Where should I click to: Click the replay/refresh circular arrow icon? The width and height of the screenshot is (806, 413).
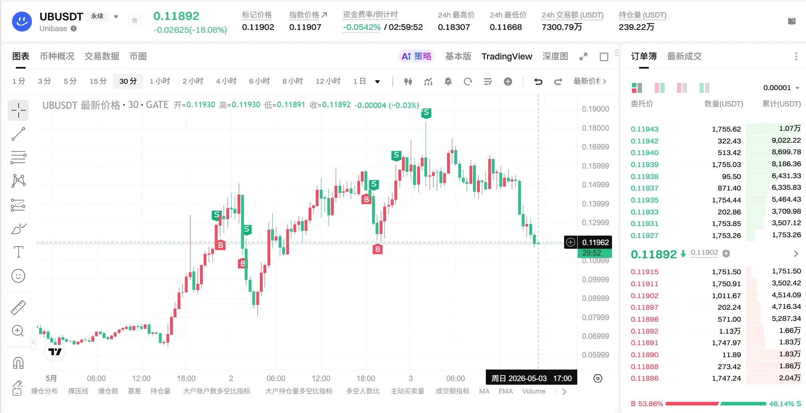coord(468,81)
